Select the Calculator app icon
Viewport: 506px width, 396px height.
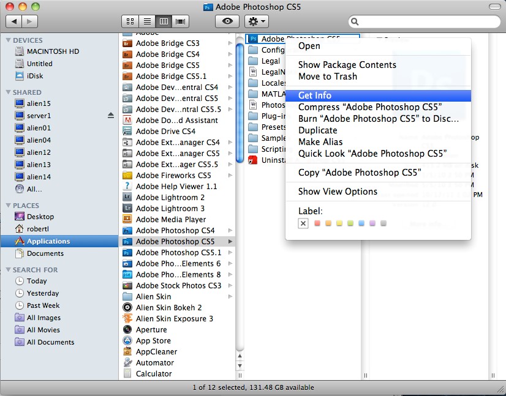coord(127,374)
